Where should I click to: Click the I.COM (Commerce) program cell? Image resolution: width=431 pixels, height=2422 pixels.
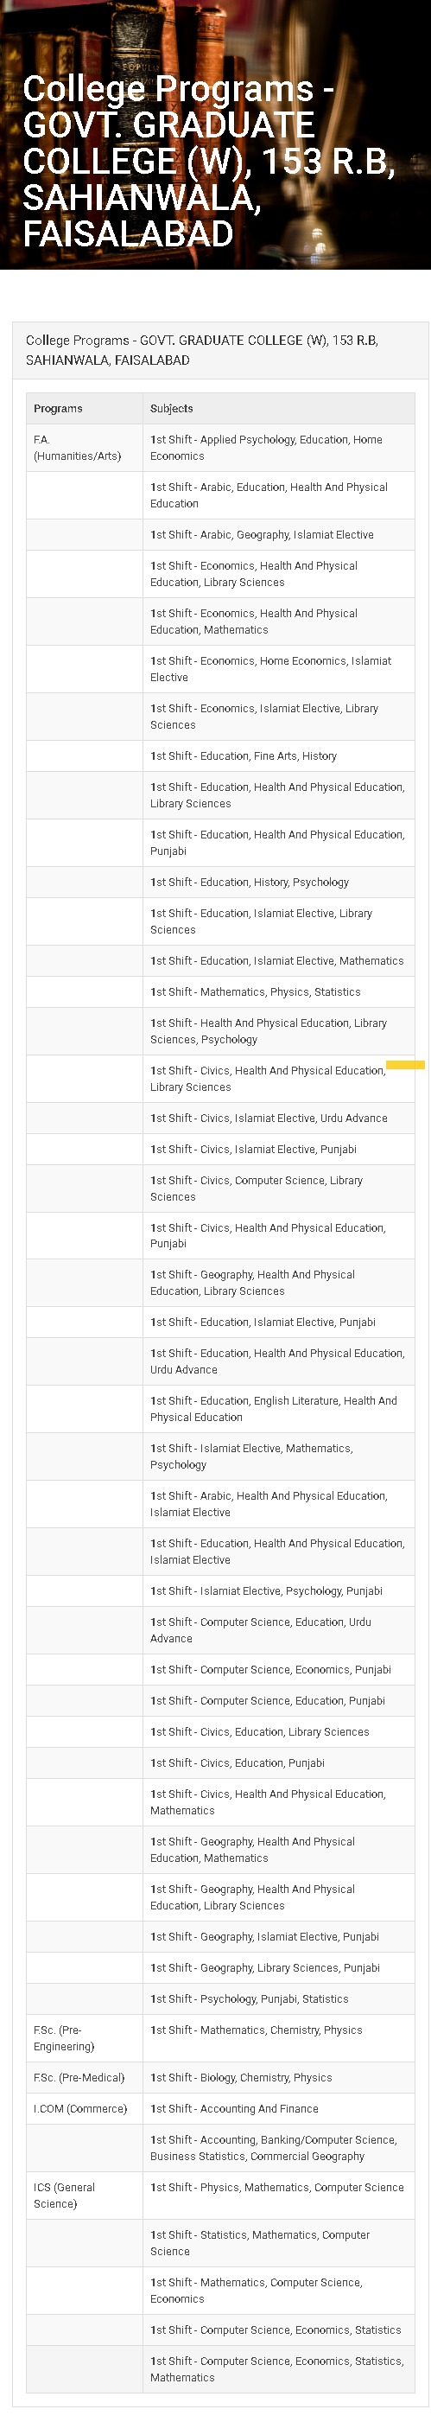(85, 2109)
